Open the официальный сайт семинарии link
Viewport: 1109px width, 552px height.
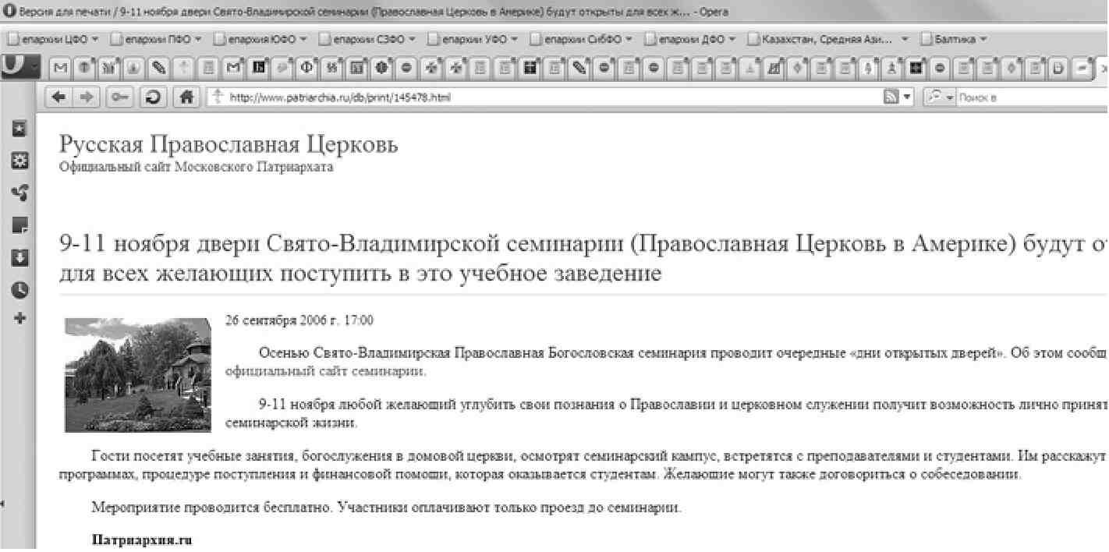coord(325,371)
